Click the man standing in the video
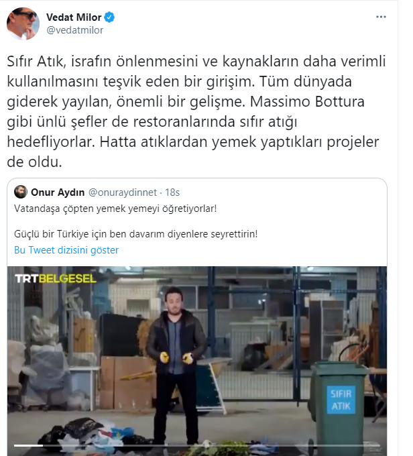 176,365
